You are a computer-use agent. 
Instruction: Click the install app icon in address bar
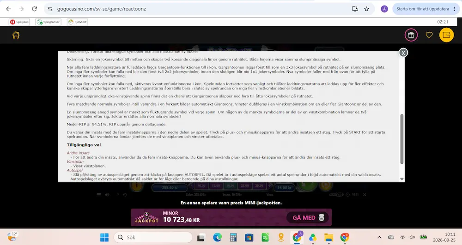[x=355, y=9]
